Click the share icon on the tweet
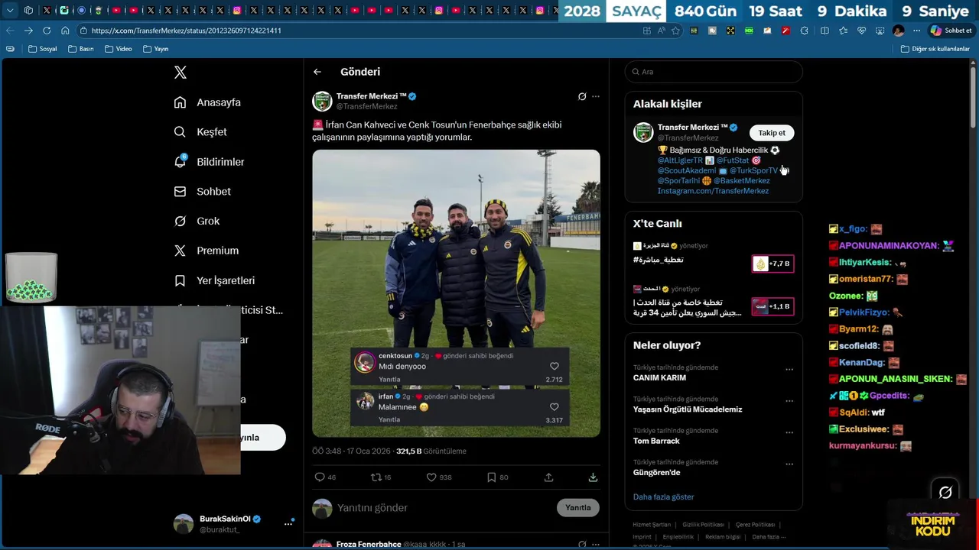This screenshot has height=550, width=979. pos(548,477)
